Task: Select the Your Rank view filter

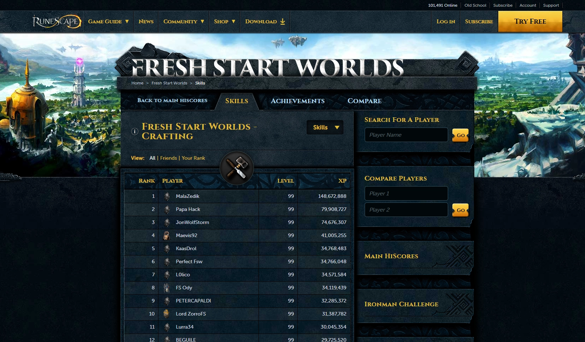Action: (x=193, y=158)
